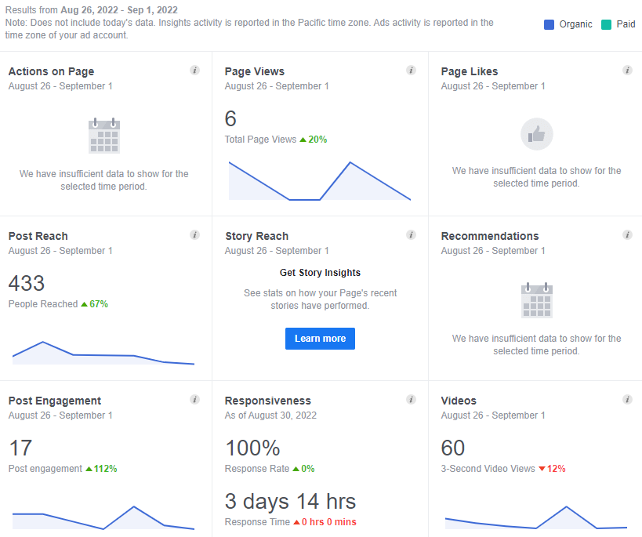Click info icon on Page Views card
This screenshot has width=642, height=537.
(411, 71)
